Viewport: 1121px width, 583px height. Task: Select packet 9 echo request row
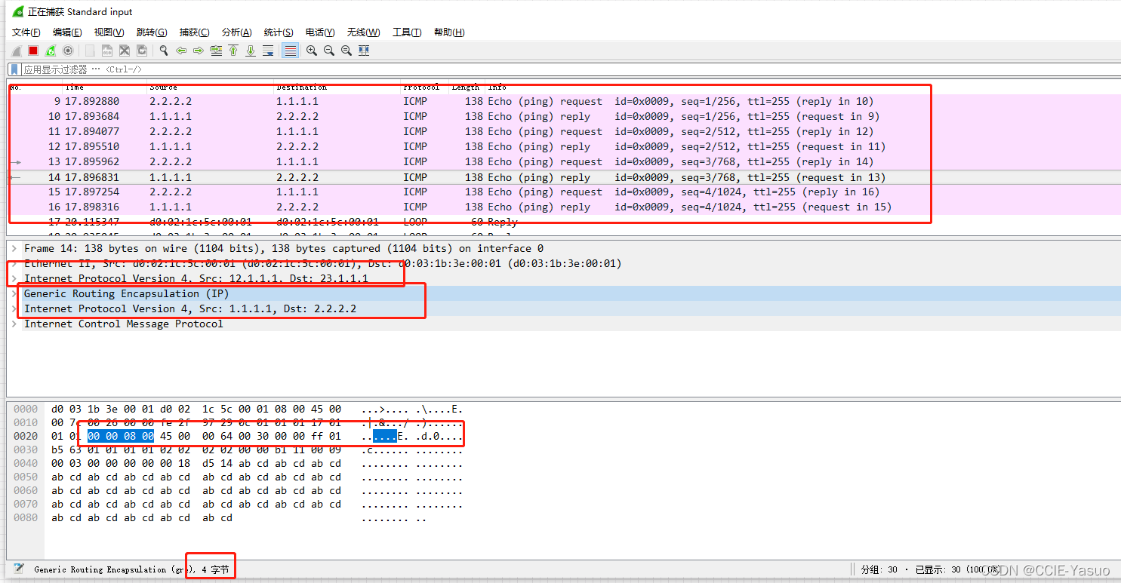pyautogui.click(x=564, y=101)
